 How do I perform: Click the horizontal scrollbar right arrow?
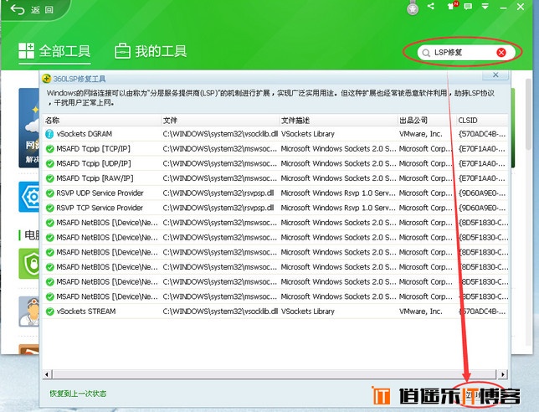click(x=503, y=374)
